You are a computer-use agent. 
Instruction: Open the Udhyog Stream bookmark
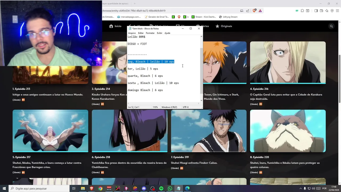[x=228, y=17]
